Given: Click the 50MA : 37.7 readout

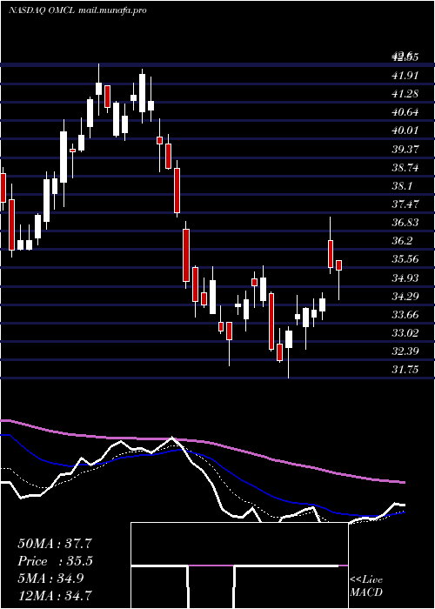Looking at the screenshot, I should coord(55,544).
